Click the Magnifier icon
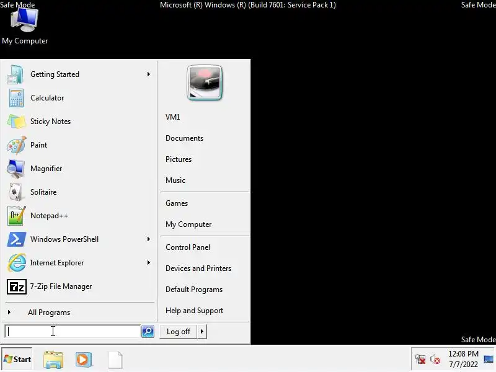The image size is (496, 372). (15, 169)
